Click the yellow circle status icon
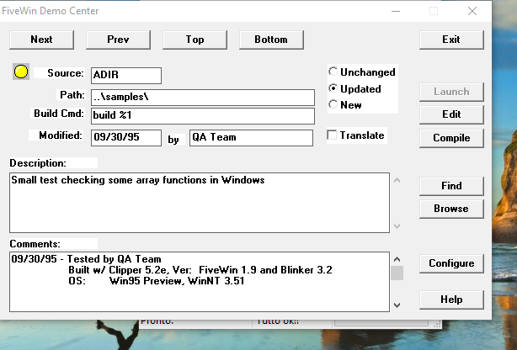The width and height of the screenshot is (517, 350). 21,72
